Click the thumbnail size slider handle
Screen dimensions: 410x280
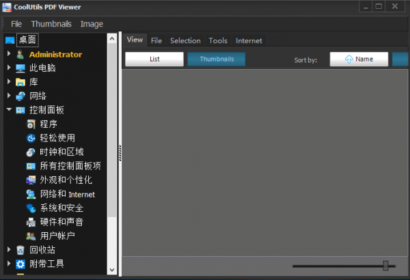386,266
